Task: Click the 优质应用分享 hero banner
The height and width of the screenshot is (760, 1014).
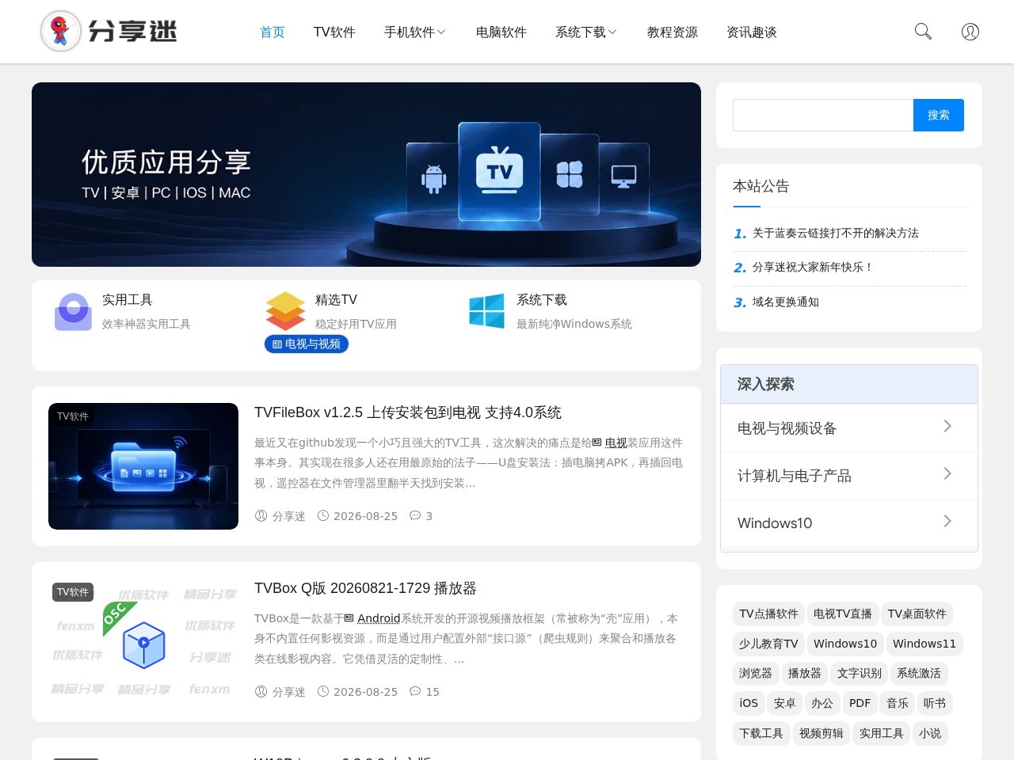Action: [x=366, y=174]
